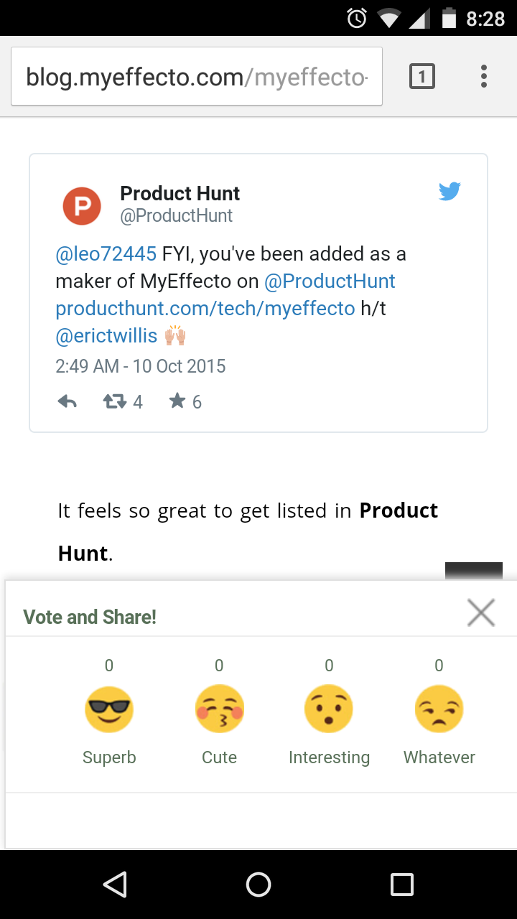Tap the @ProductHunt mention in tweet text
Screen dimensions: 517x919
tap(330, 281)
